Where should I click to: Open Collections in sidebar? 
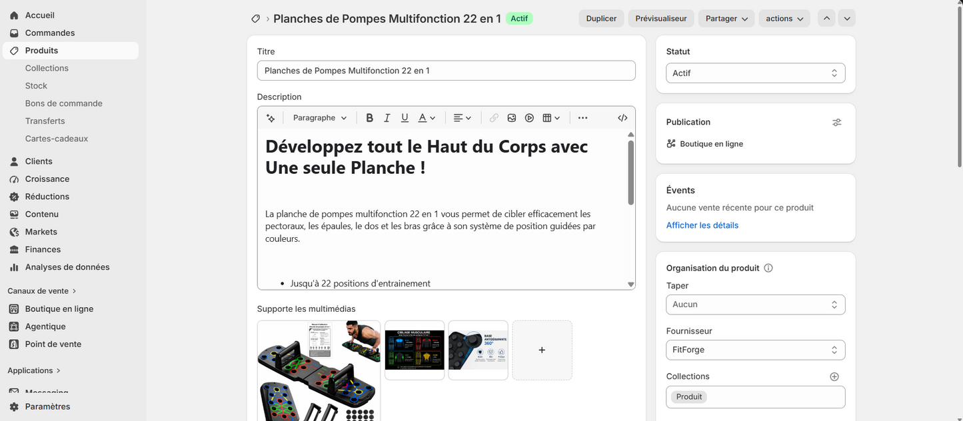(x=47, y=68)
